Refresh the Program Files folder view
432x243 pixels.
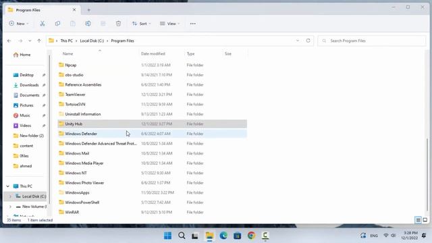pyautogui.click(x=308, y=40)
